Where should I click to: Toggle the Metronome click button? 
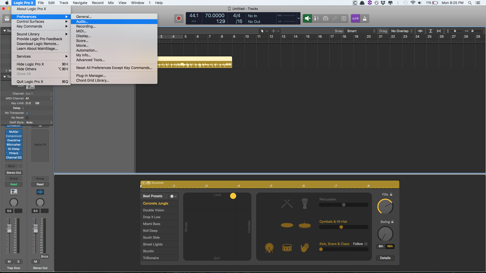[x=364, y=18]
